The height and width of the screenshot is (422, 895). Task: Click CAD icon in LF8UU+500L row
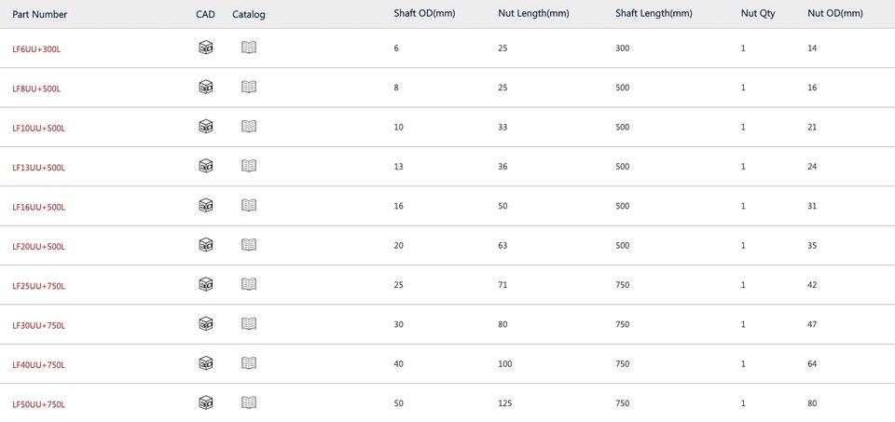tap(205, 87)
